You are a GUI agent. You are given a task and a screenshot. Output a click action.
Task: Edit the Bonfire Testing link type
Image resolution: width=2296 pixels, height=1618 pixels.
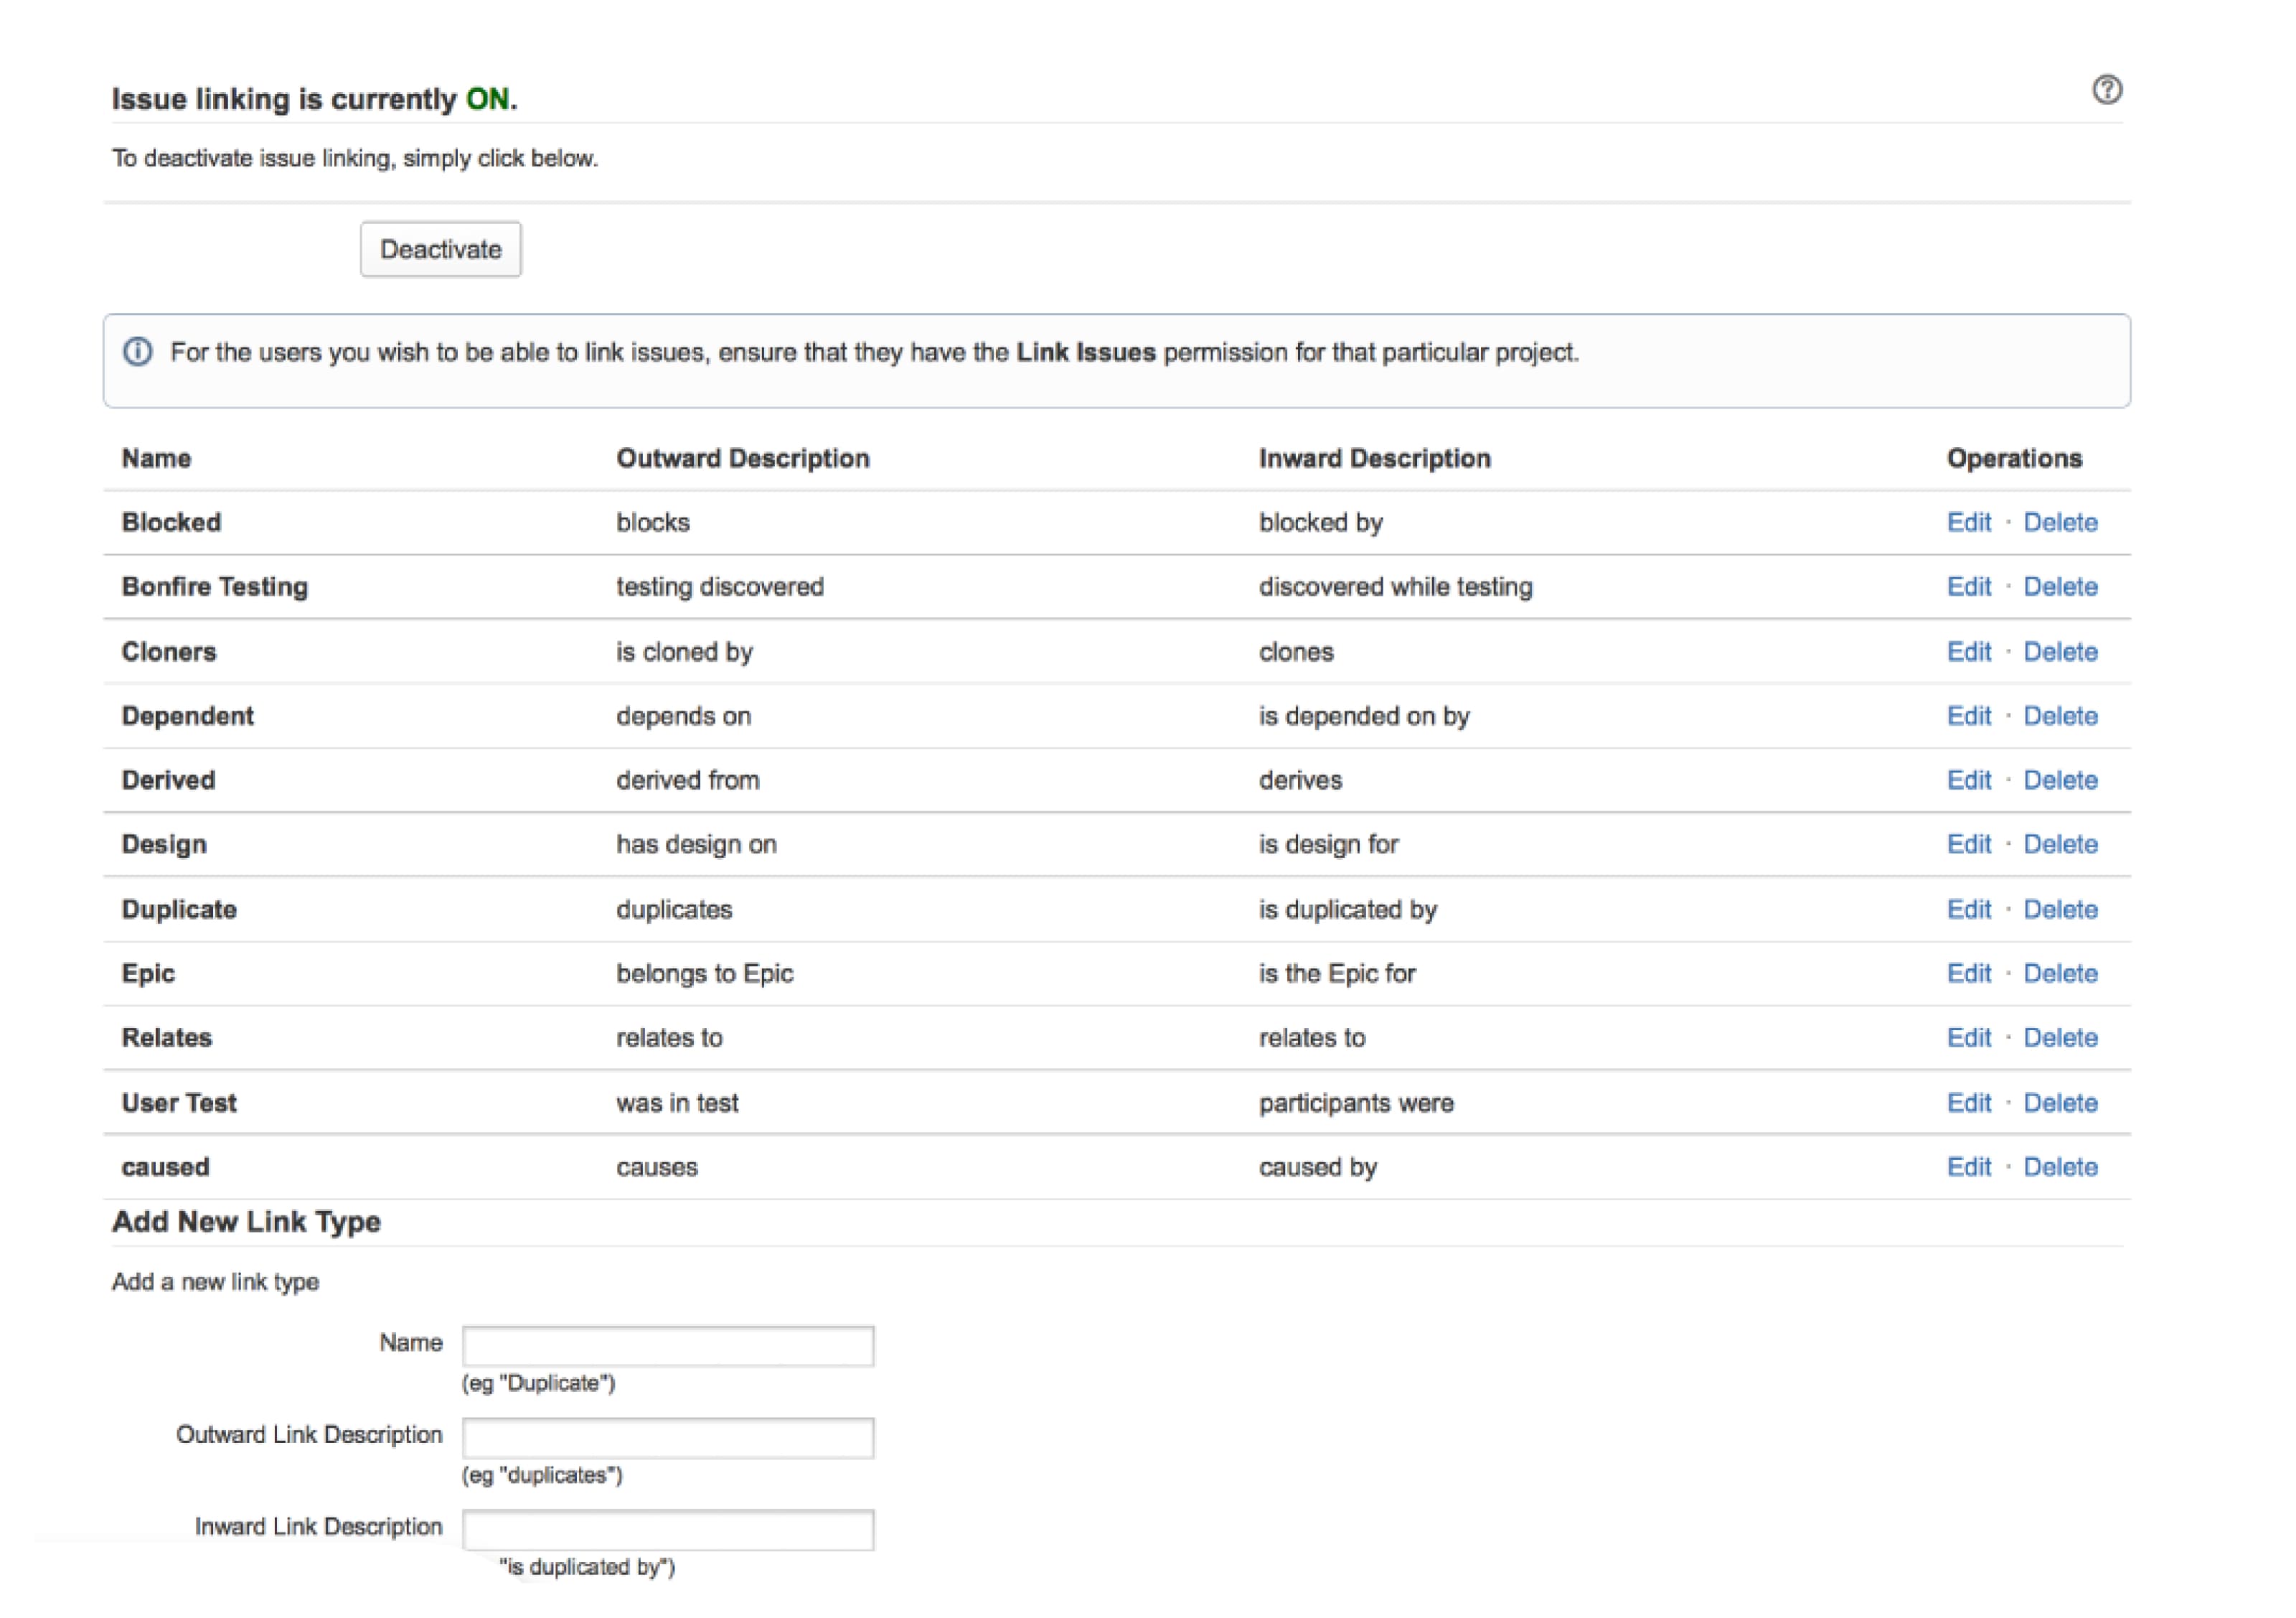point(1968,586)
